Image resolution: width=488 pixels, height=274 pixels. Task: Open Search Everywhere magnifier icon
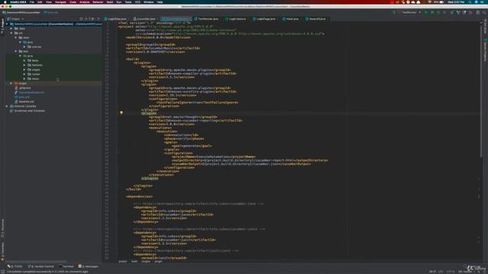tap(484, 12)
